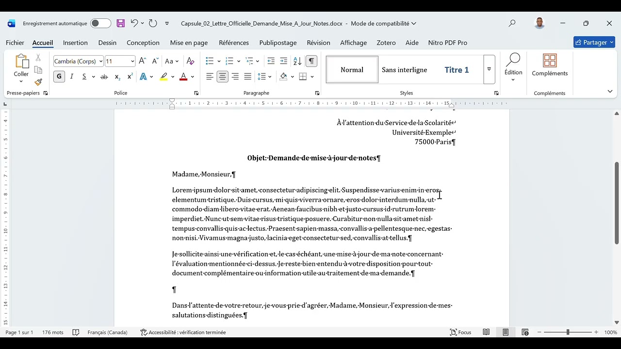This screenshot has height=349, width=621.
Task: Open the Fichier menu
Action: pos(15,43)
